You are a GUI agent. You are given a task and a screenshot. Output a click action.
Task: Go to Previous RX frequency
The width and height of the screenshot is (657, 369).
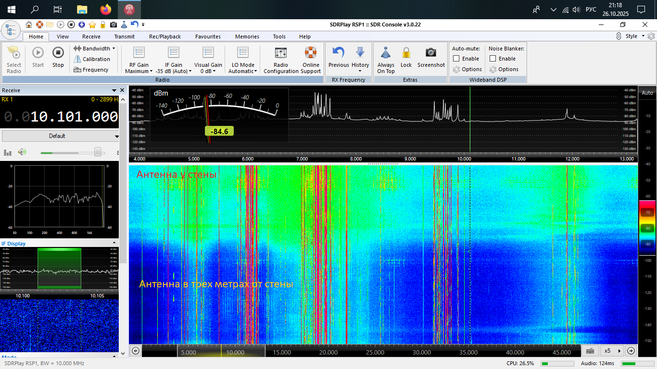(339, 53)
